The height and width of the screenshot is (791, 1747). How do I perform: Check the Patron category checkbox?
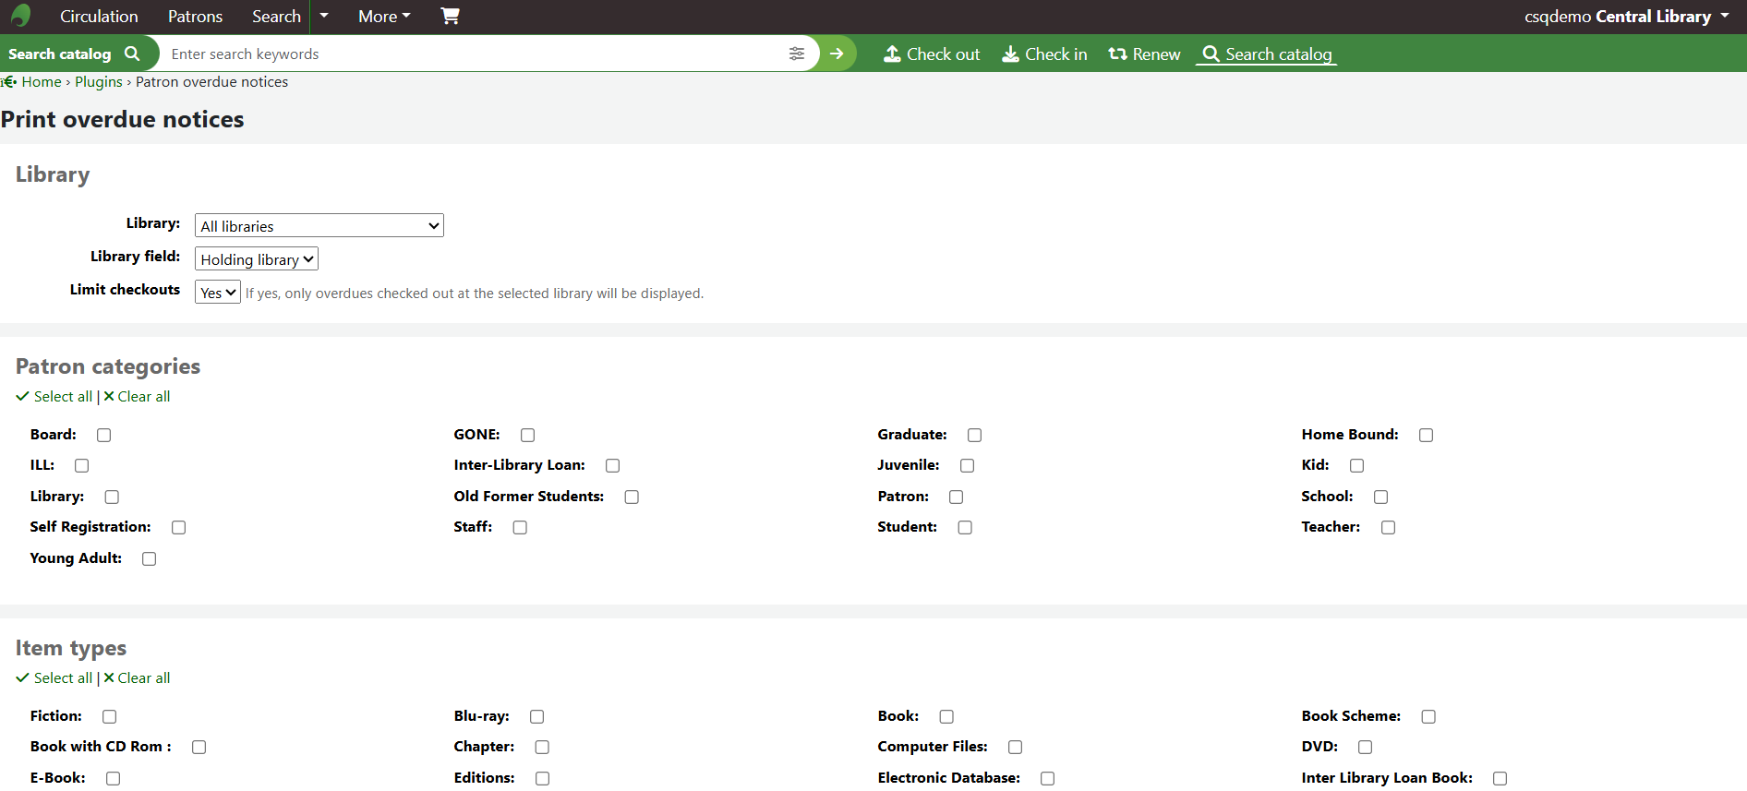[x=957, y=497]
